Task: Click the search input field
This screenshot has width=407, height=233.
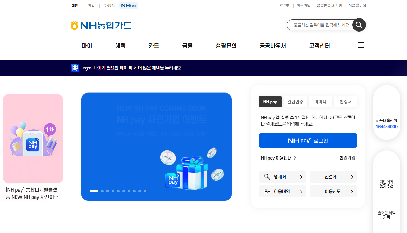Action: point(321,25)
